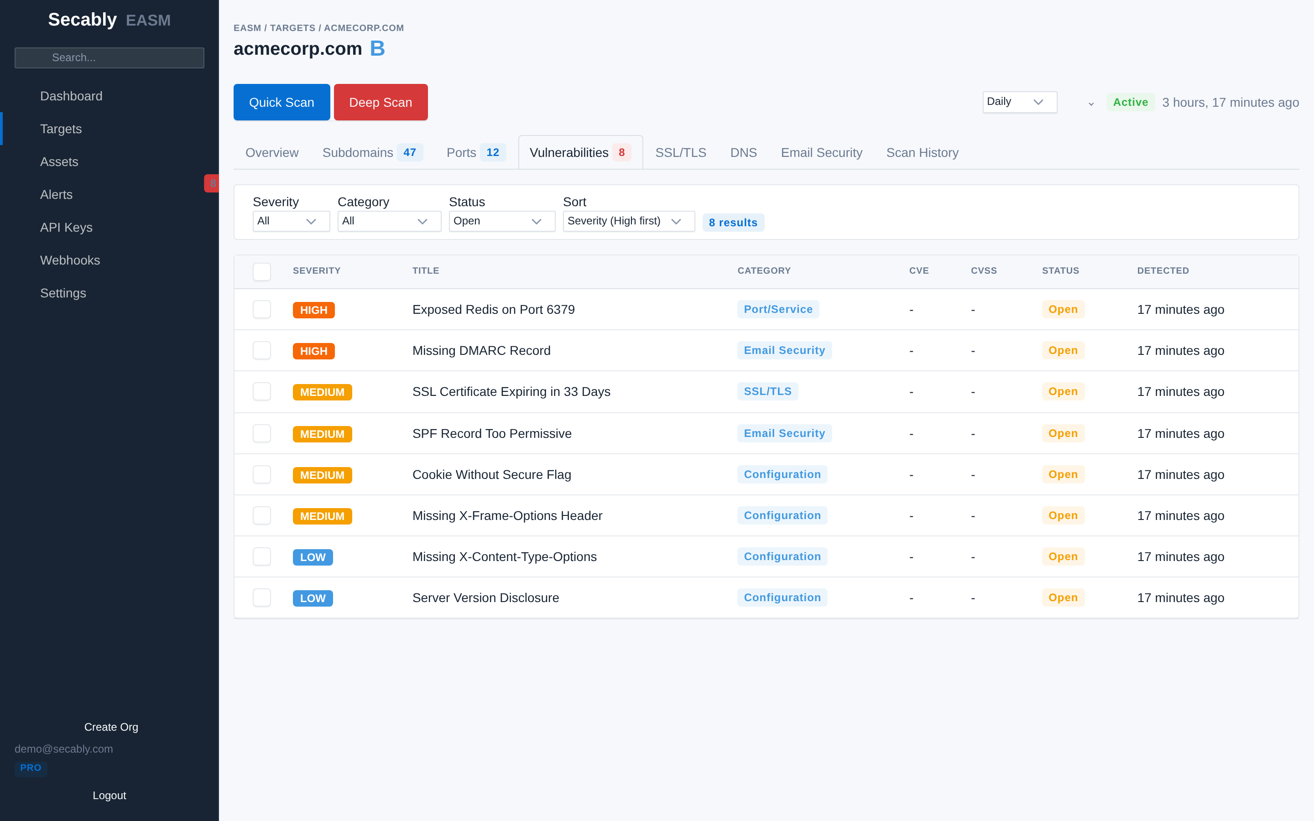Expand the Sort dropdown set to Severity (High first)

628,221
